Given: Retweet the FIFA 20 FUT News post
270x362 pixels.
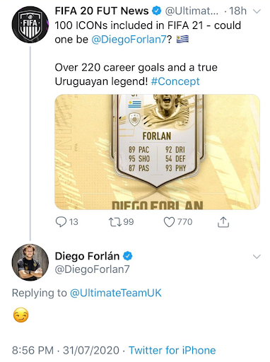Looking at the screenshot, I should point(115,222).
